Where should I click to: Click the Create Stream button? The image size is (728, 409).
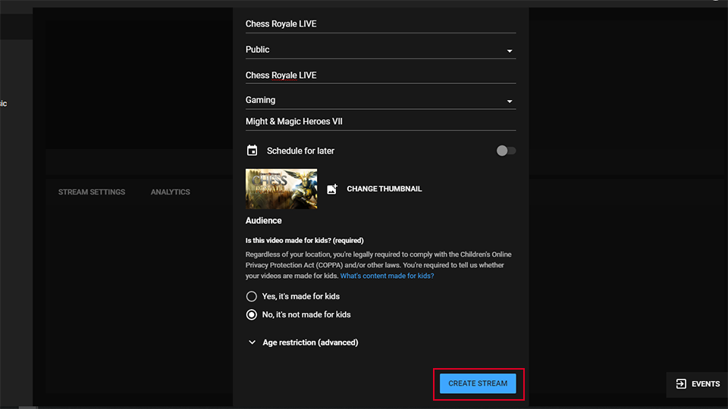478,383
